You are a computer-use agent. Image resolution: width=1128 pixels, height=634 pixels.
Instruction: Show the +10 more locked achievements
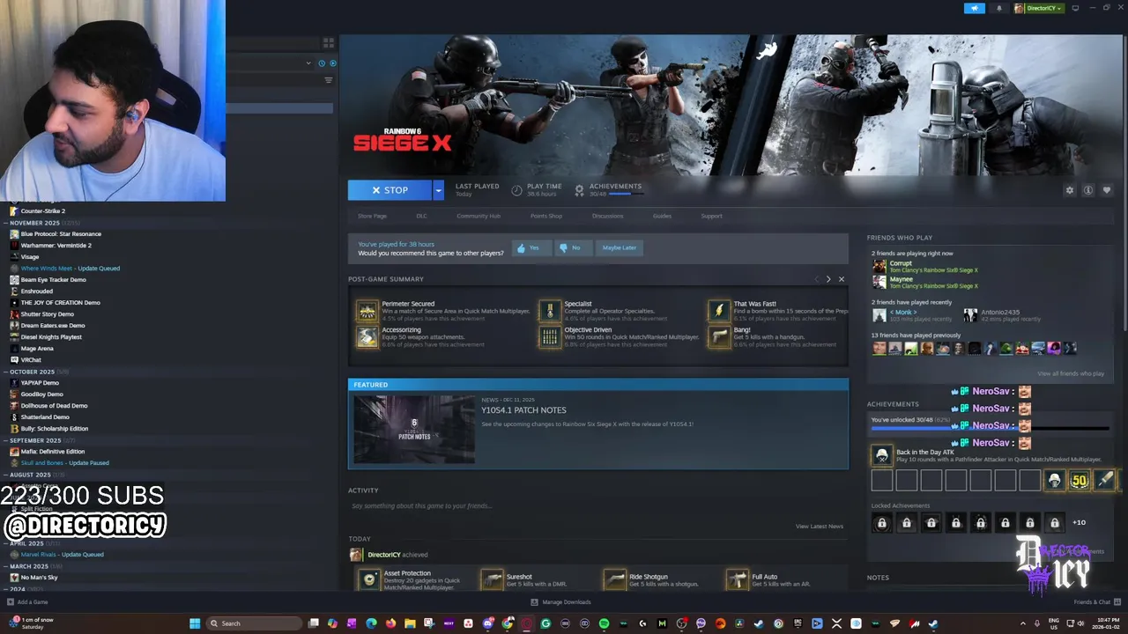point(1079,523)
